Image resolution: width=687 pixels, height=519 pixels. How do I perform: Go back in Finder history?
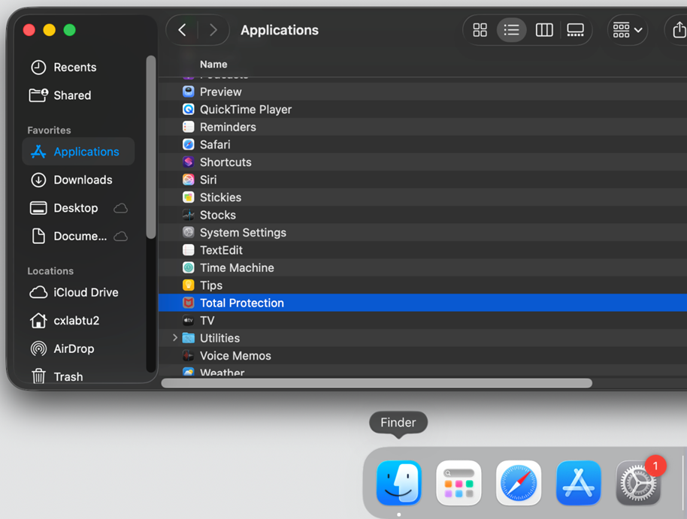(182, 30)
